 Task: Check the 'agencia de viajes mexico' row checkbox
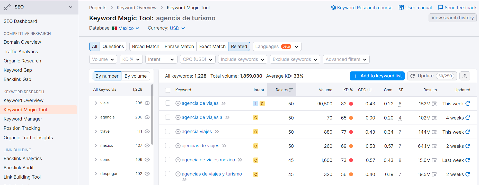click(168, 160)
